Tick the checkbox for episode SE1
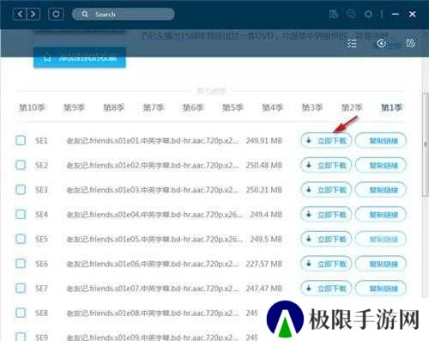The image size is (429, 341). (21, 140)
